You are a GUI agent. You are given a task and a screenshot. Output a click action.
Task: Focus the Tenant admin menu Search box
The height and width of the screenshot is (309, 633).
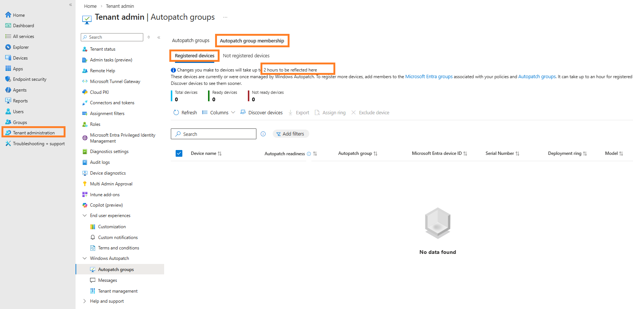(x=112, y=37)
